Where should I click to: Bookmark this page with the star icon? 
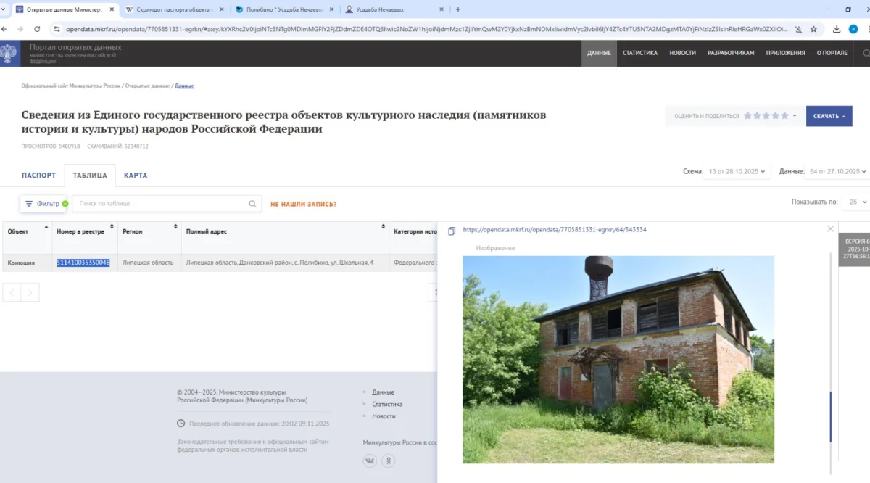pos(813,29)
